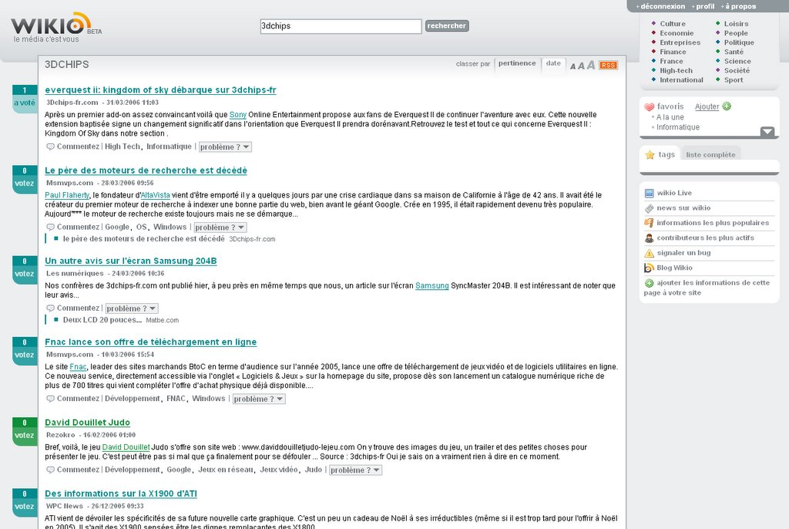Image resolution: width=789 pixels, height=529 pixels.
Task: Sort results by date tab
Action: pos(553,63)
